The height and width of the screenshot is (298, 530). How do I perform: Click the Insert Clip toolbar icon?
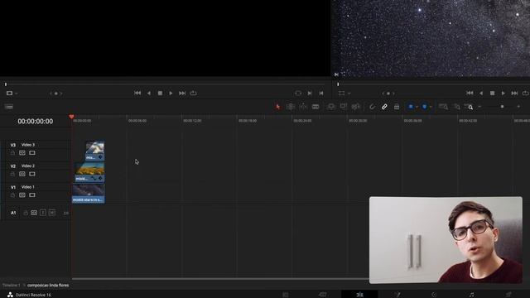coord(331,107)
